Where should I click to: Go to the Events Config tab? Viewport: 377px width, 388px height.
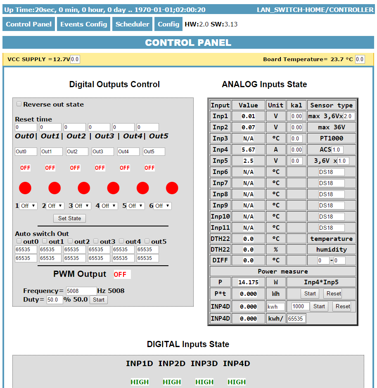83,24
